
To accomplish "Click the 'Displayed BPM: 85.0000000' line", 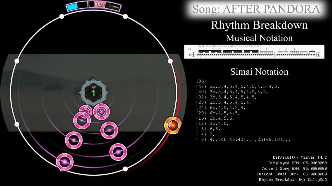I will coord(298,163).
